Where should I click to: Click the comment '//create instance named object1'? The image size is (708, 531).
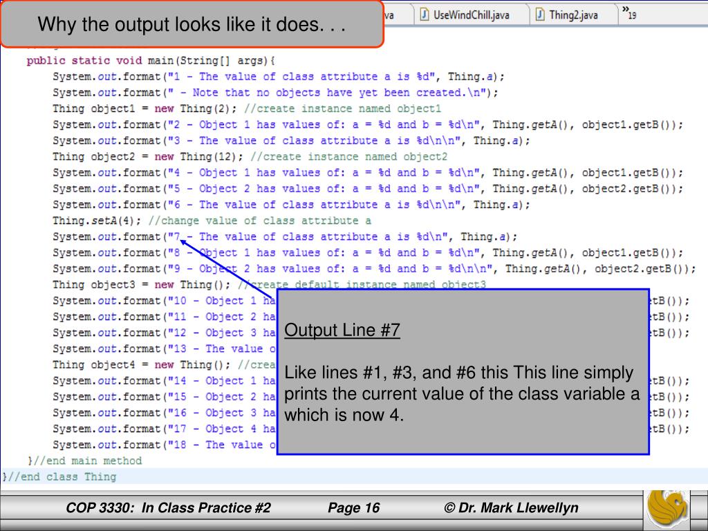pyautogui.click(x=342, y=109)
